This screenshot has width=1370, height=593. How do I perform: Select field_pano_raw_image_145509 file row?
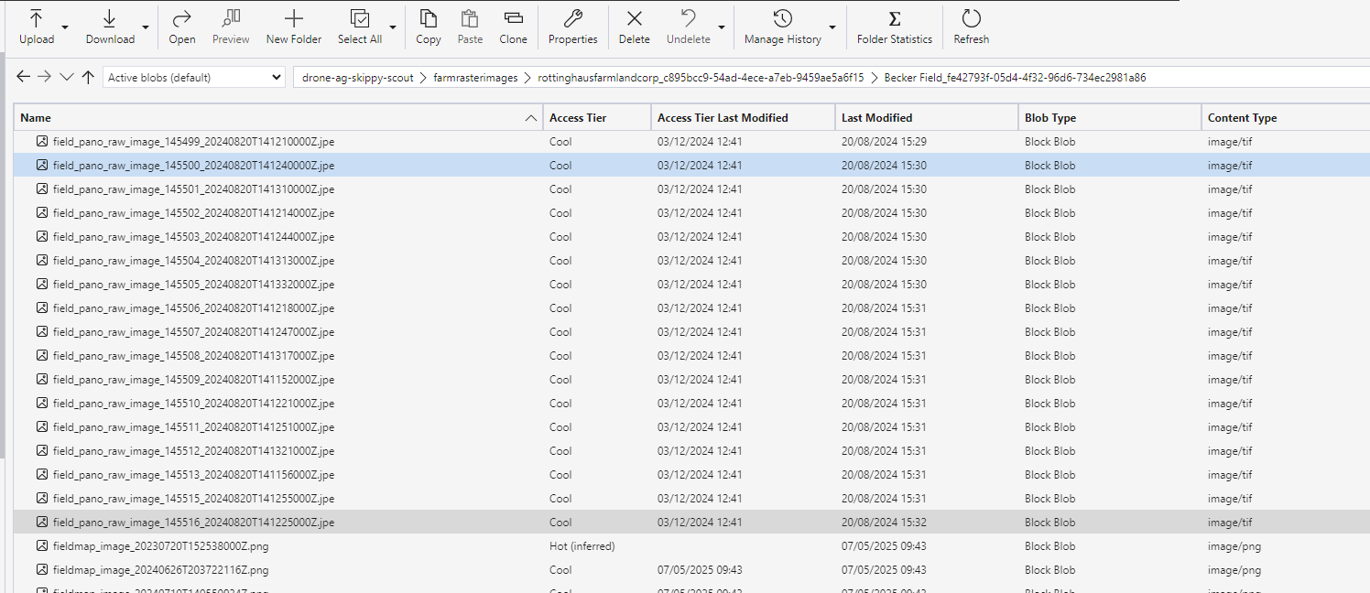tap(692, 380)
